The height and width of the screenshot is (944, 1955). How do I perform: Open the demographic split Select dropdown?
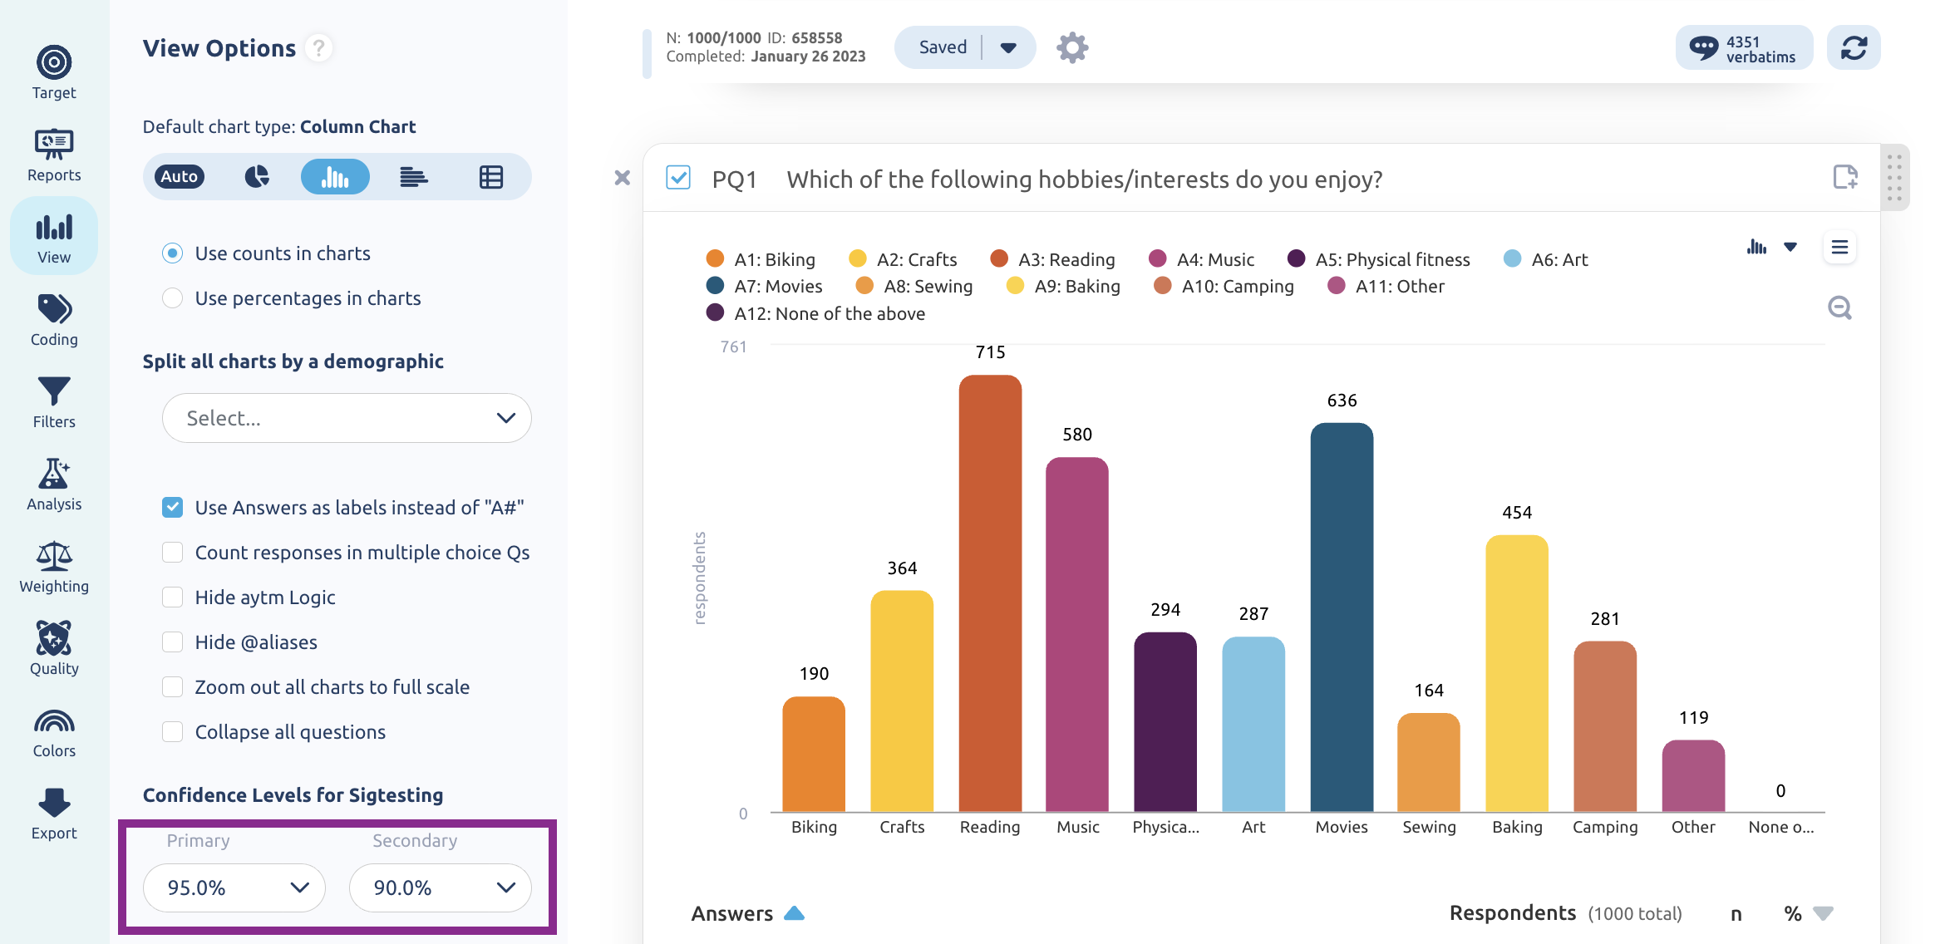(x=347, y=418)
